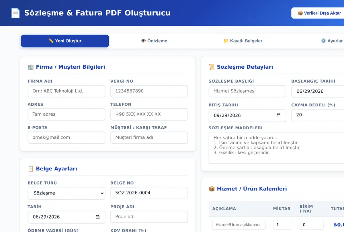Viewport: 344px width, 232px height.
Task: Click the clipboard icon beside Belge Ayarları
Action: pos(31,169)
